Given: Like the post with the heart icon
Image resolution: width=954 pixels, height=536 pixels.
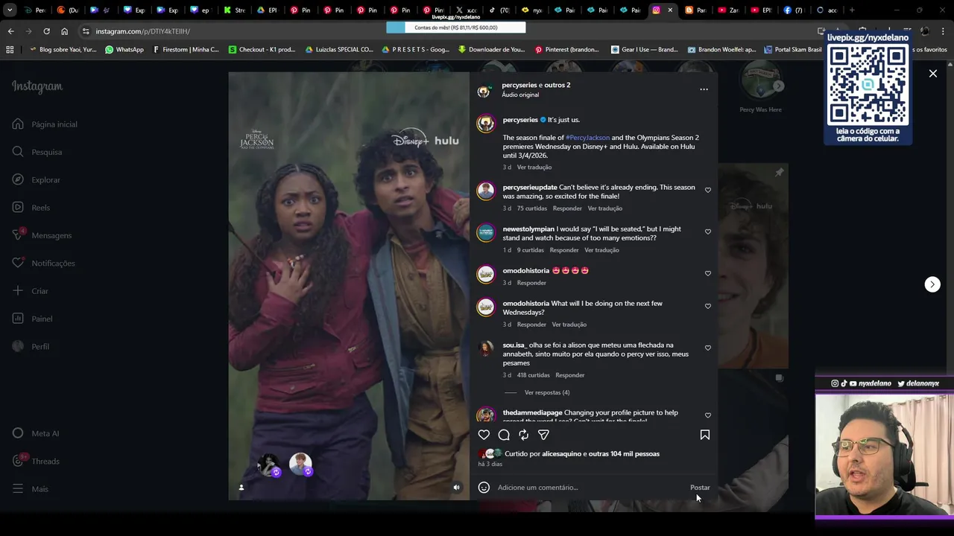Looking at the screenshot, I should [x=484, y=435].
